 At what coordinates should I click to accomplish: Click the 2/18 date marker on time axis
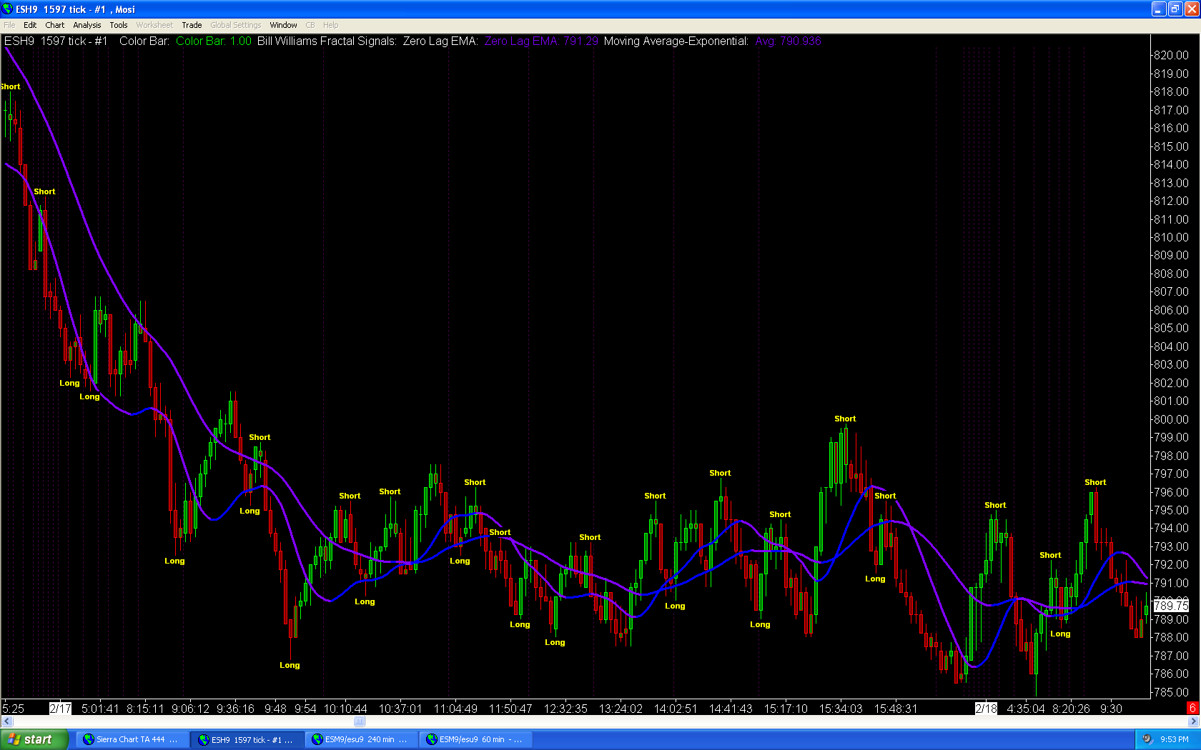(x=987, y=709)
